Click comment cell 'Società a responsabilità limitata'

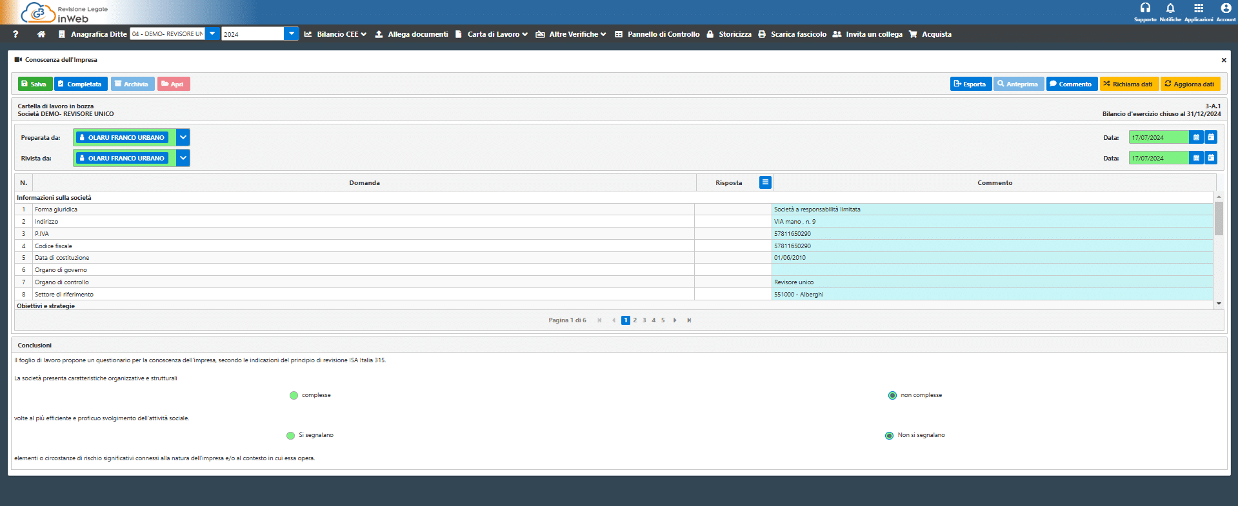coord(992,209)
